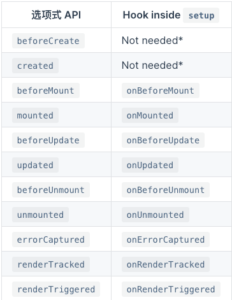Select the onBeforeUpdate hook label
Image resolution: width=232 pixels, height=300 pixels.
click(163, 140)
